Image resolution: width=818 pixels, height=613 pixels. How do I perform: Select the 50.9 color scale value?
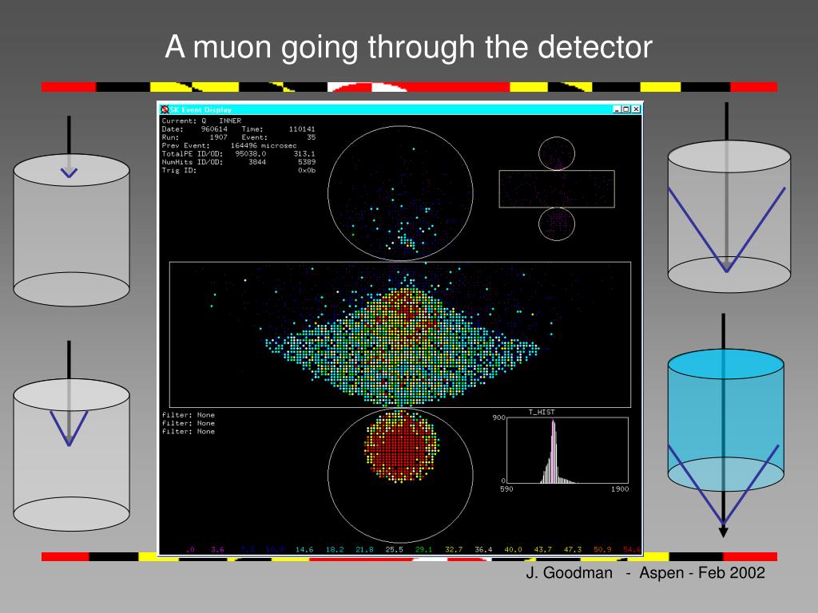point(602,549)
